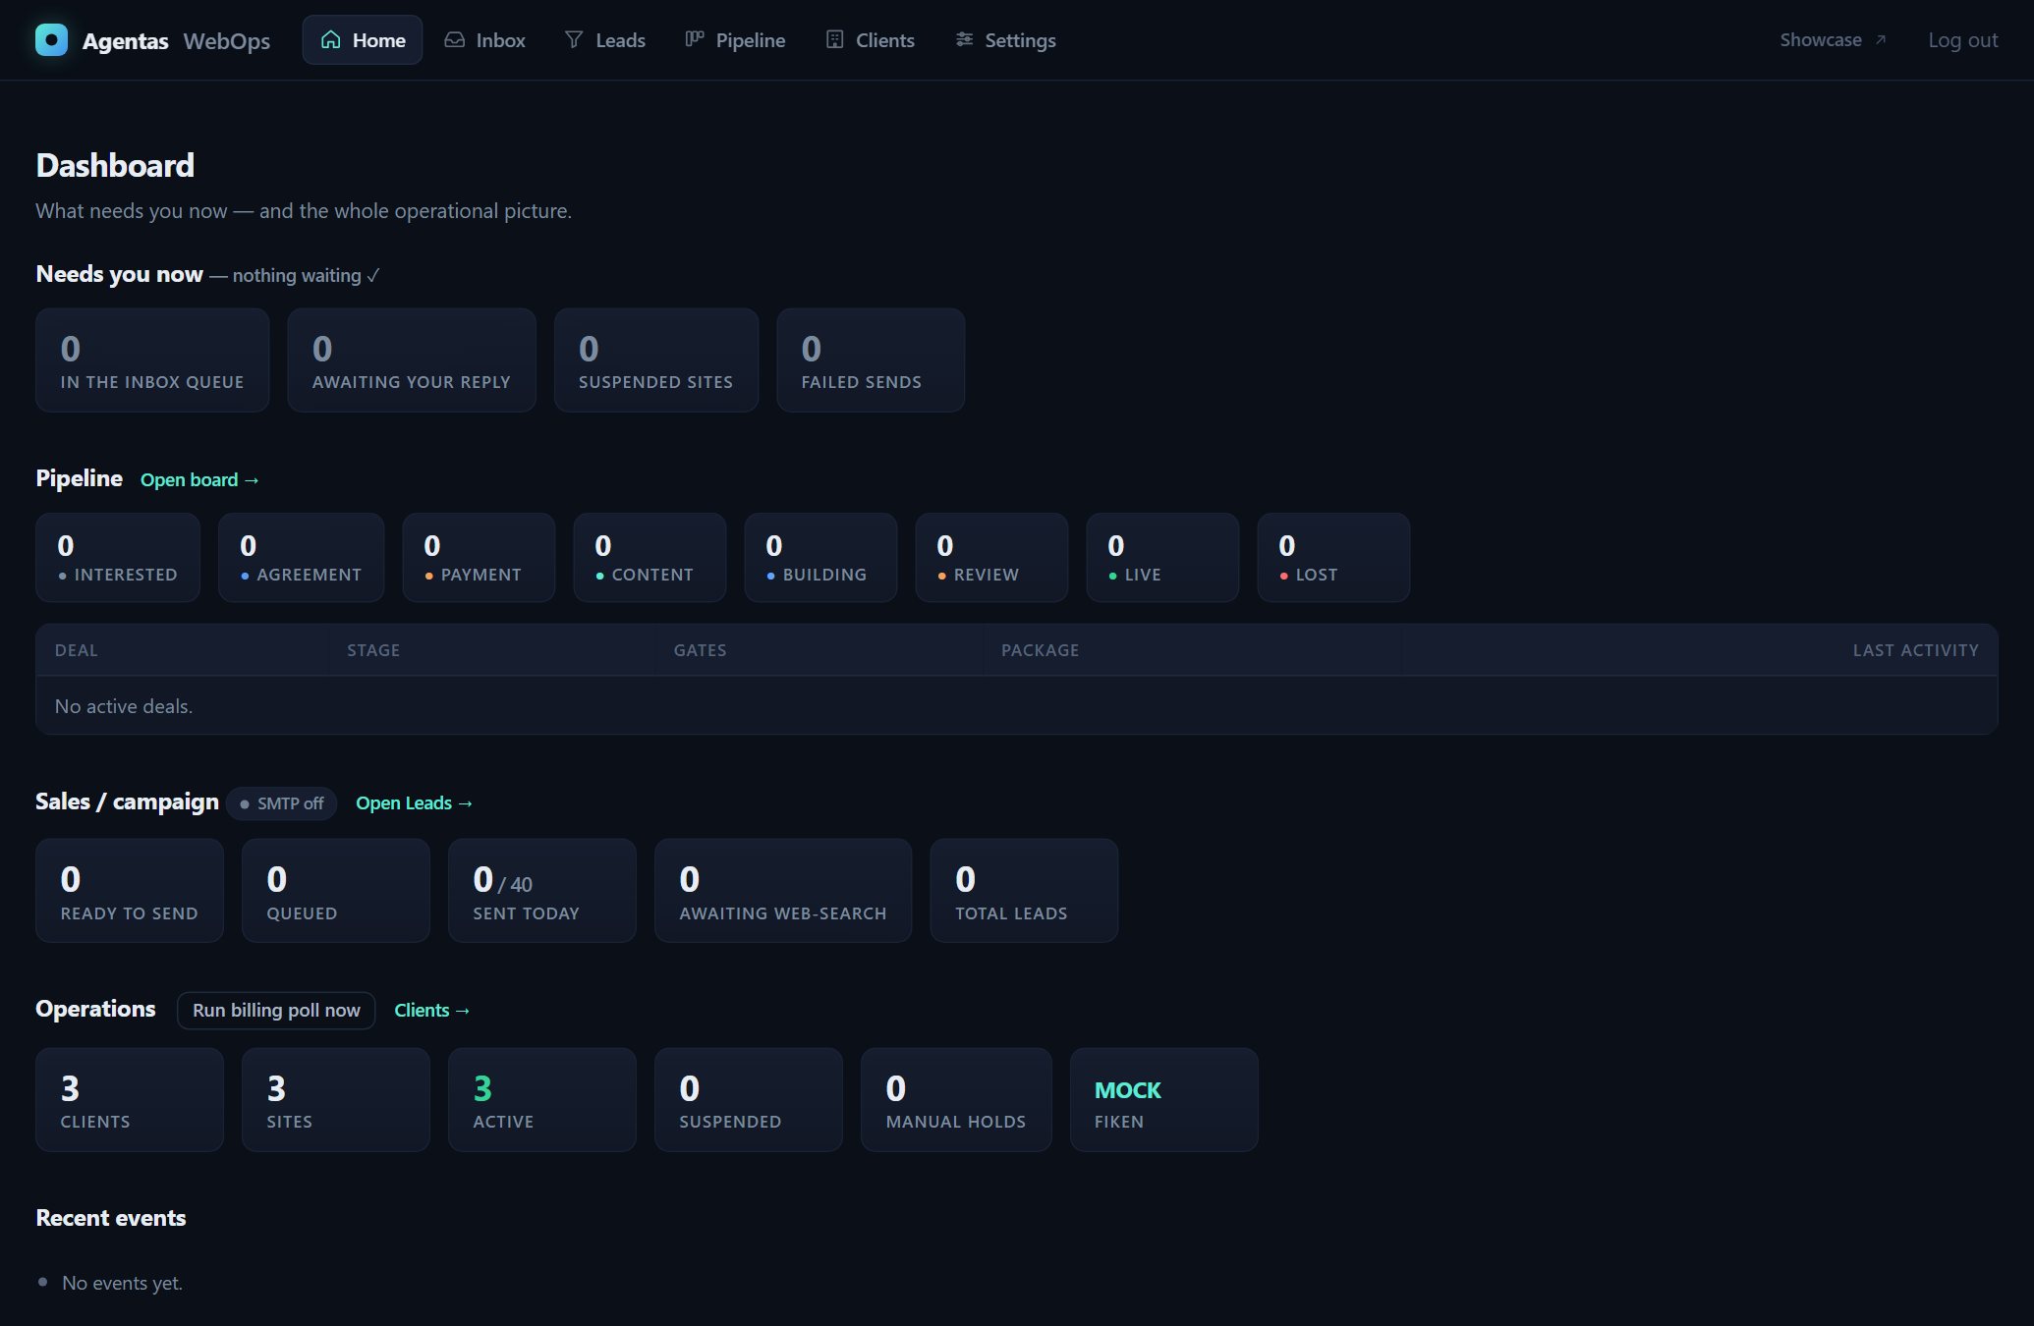Screen dimensions: 2034x1326
Task: Select the Awaiting Web-Search card
Action: (x=783, y=891)
